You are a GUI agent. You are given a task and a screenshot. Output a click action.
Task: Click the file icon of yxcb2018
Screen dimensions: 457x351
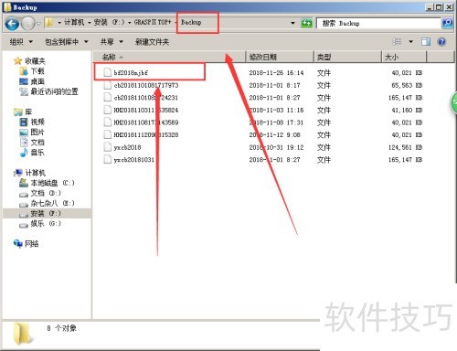pyautogui.click(x=107, y=147)
